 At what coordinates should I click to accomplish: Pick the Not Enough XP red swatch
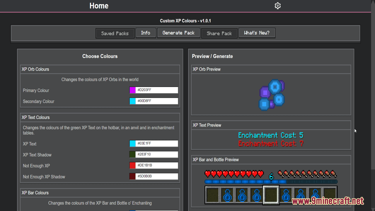pyautogui.click(x=132, y=166)
